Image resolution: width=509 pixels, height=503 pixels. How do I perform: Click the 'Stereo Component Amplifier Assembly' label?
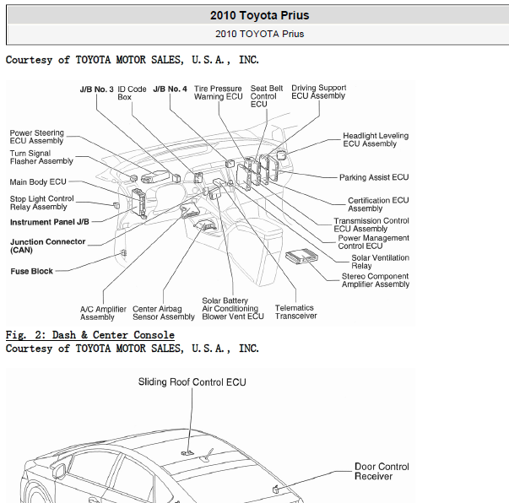(376, 280)
